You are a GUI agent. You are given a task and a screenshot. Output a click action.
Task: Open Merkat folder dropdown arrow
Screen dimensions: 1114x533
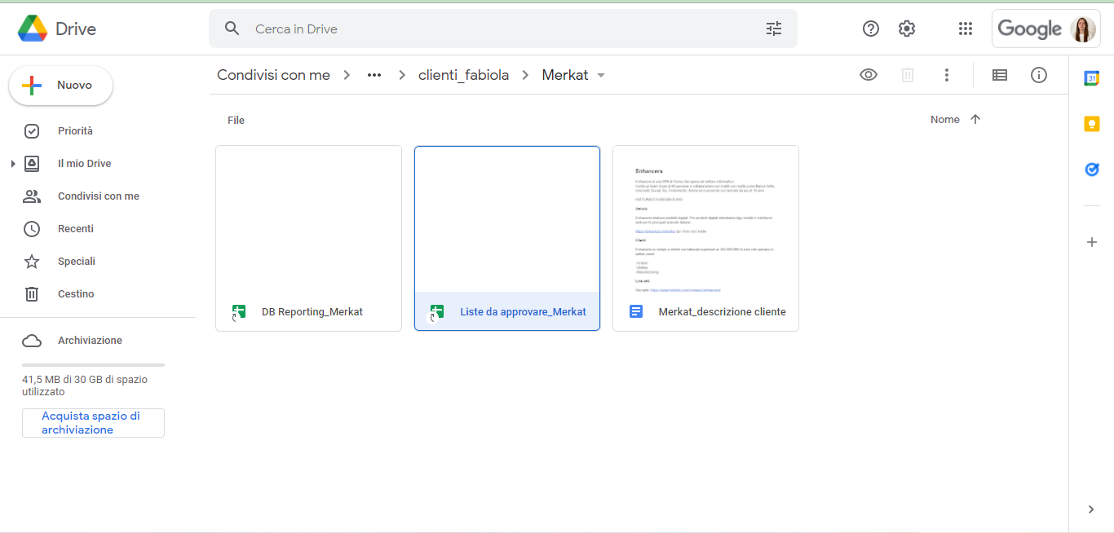601,75
